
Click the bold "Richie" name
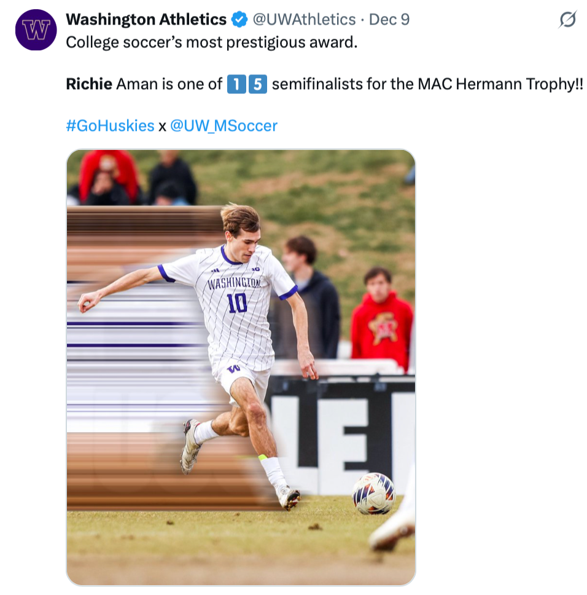click(x=89, y=84)
